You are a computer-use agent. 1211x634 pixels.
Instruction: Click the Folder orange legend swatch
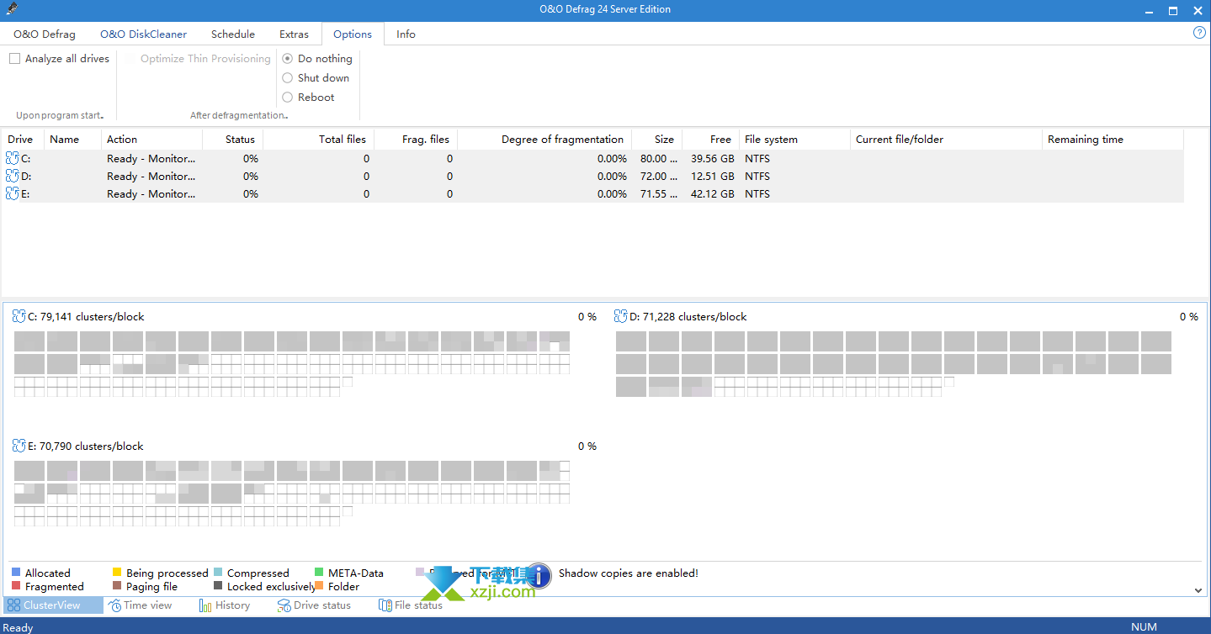point(319,586)
